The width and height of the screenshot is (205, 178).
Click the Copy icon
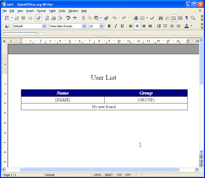pyautogui.click(x=90, y=18)
